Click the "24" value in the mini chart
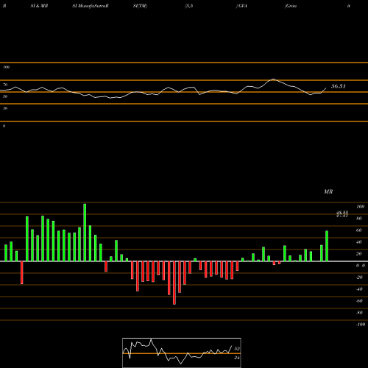Screen dimensions: 368x368 237,358
